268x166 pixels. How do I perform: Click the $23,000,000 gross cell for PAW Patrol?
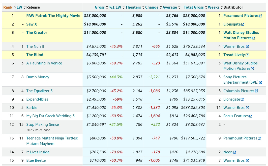(x=95, y=16)
